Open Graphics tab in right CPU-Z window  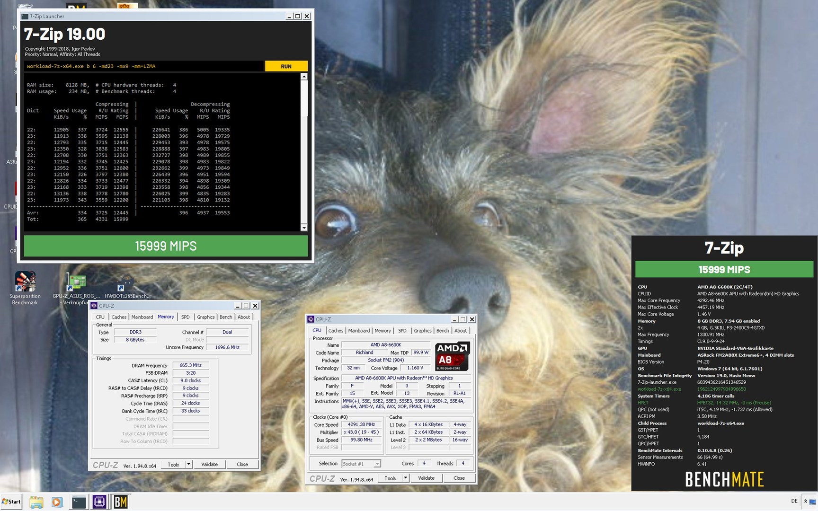pos(423,331)
